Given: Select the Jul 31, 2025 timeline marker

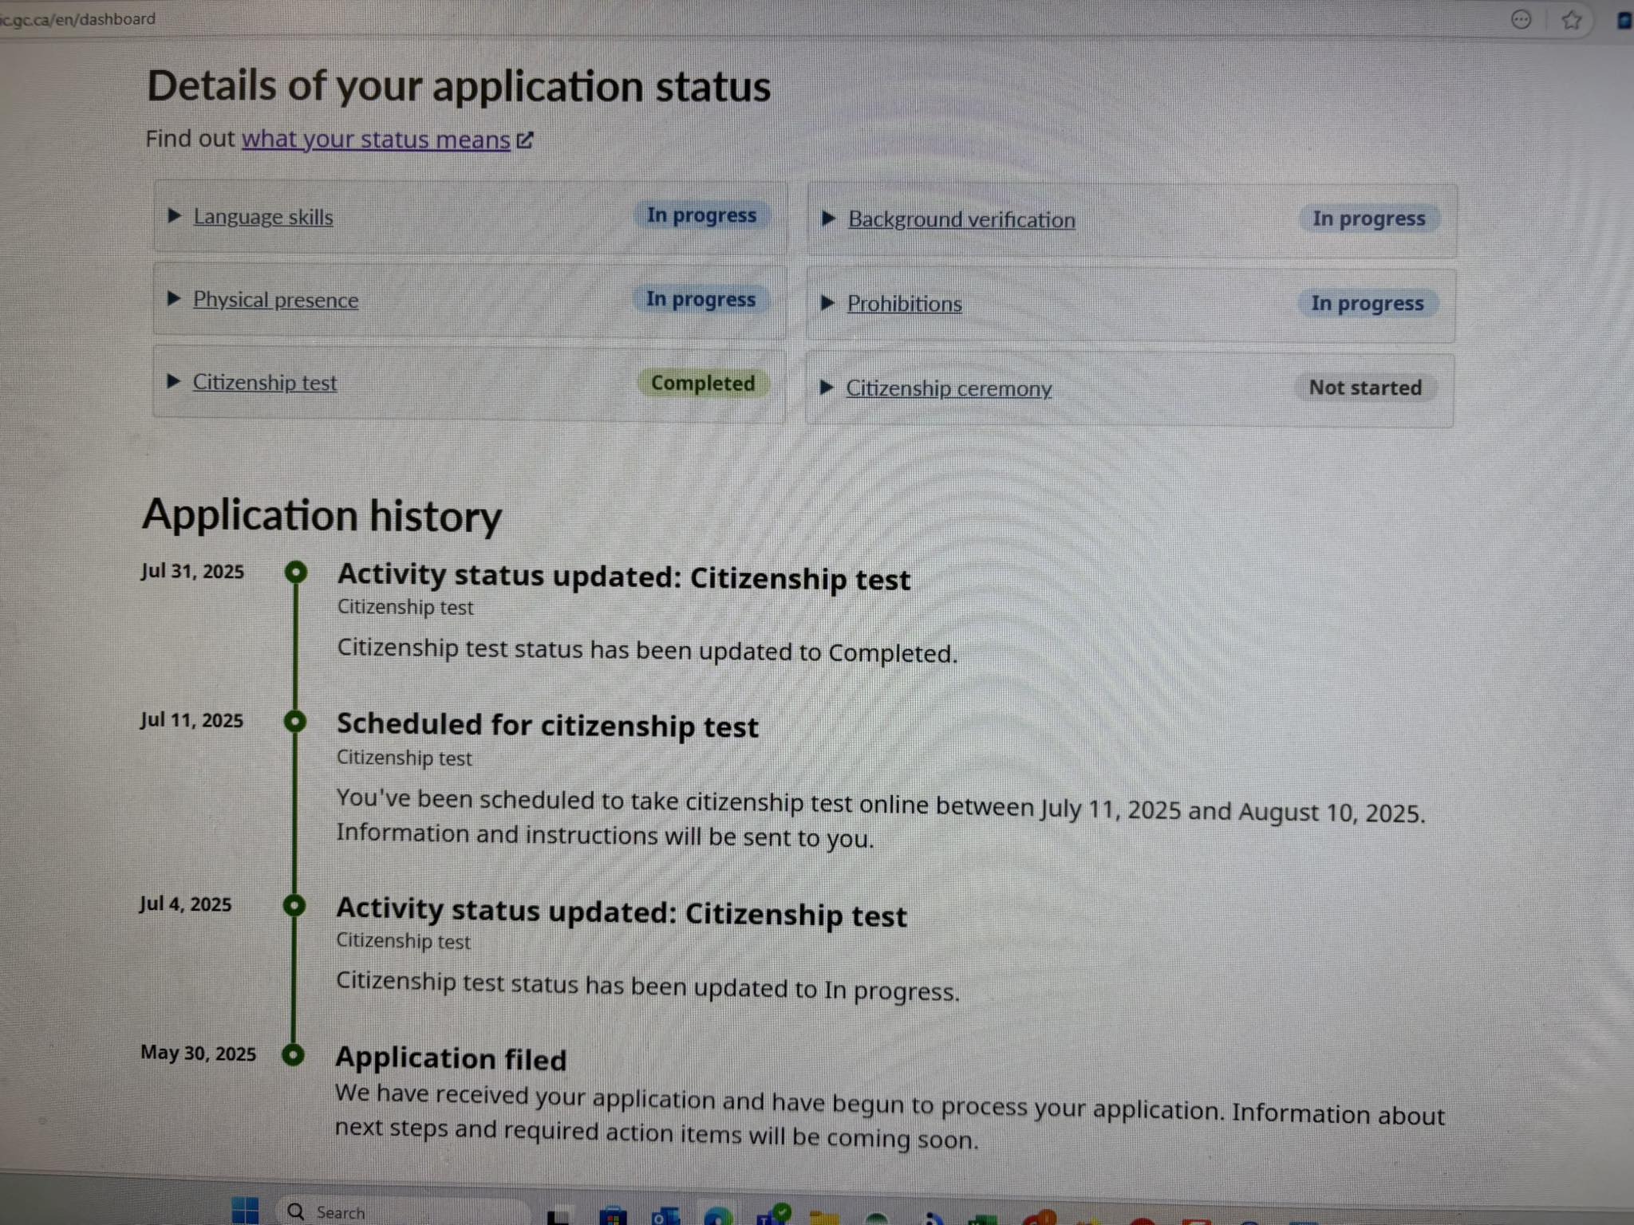Looking at the screenshot, I should click(296, 572).
